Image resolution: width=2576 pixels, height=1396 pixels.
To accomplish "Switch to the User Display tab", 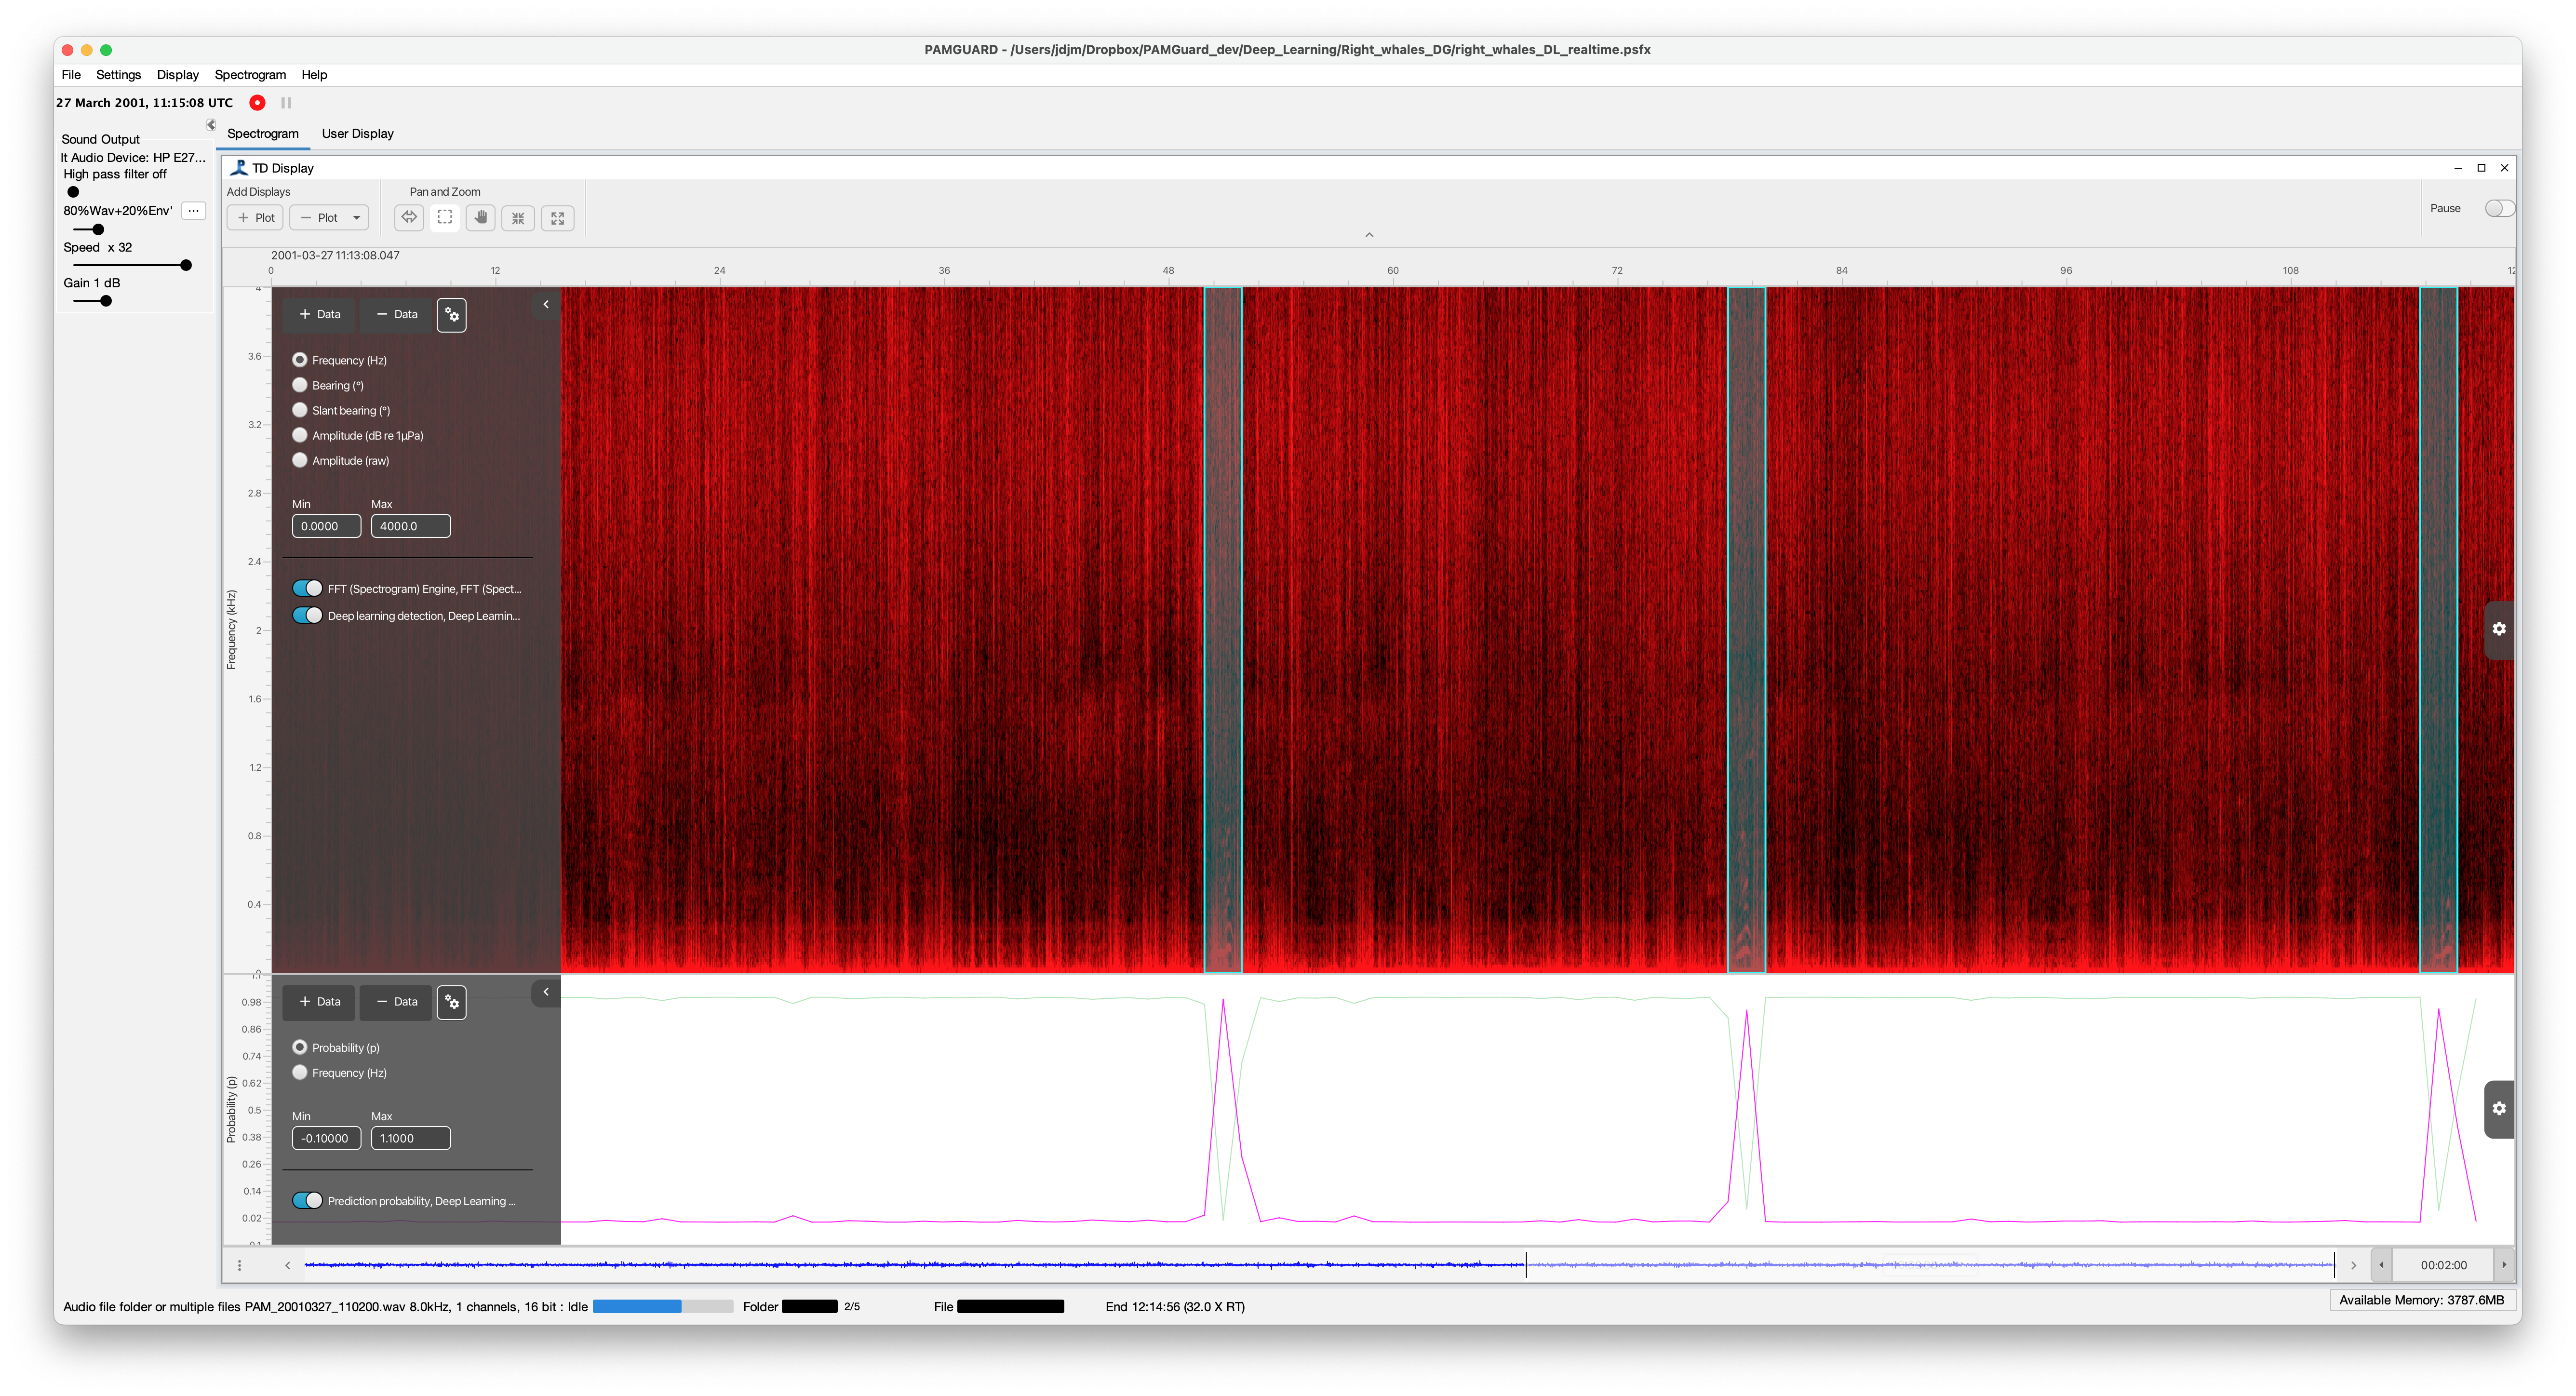I will tap(358, 133).
